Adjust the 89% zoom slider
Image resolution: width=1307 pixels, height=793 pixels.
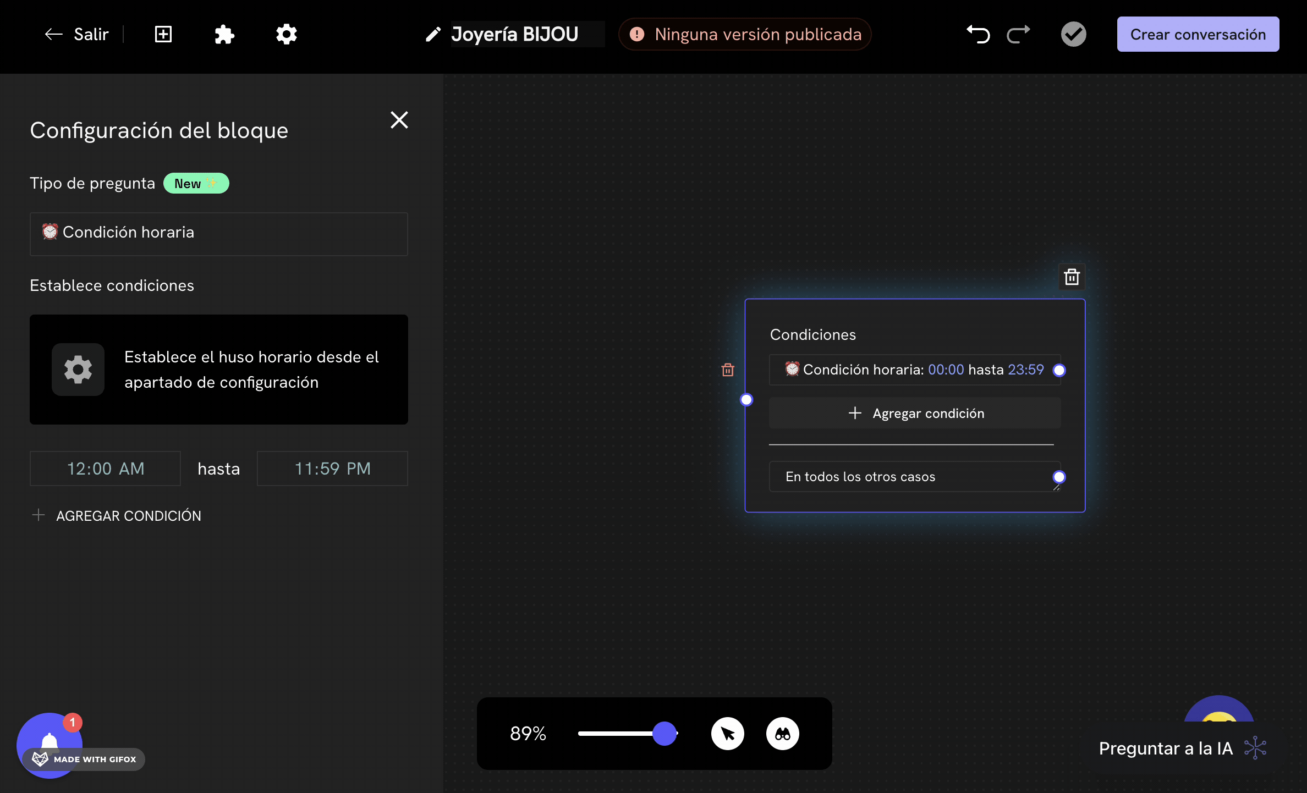click(664, 734)
